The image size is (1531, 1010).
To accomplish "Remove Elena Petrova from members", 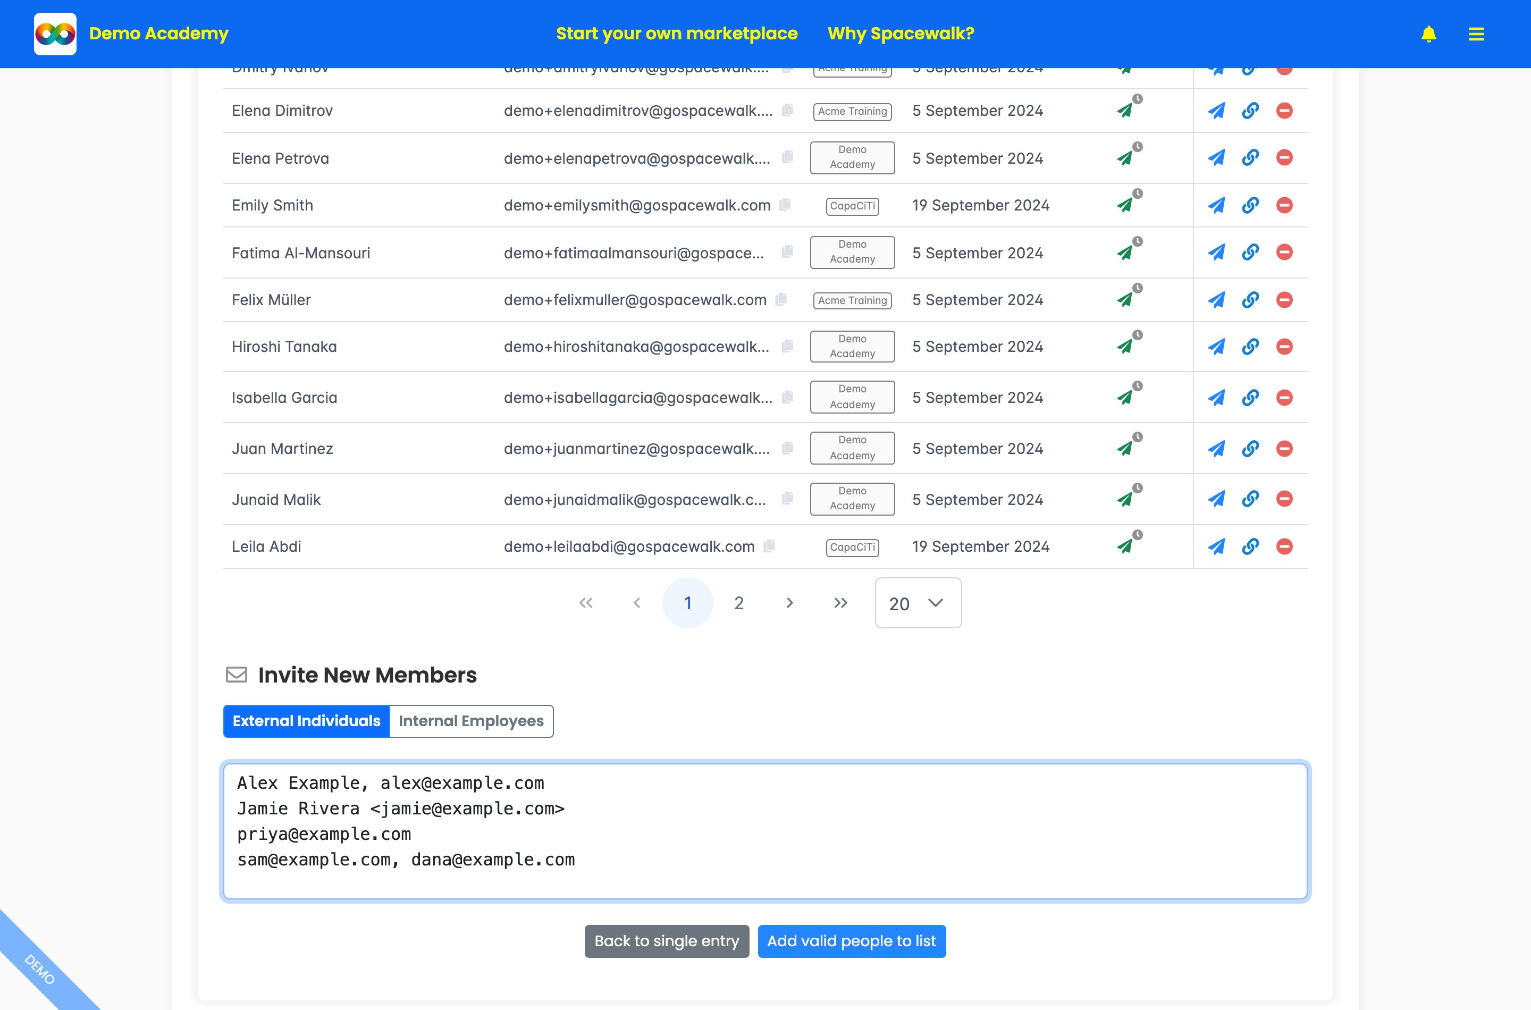I will point(1284,158).
